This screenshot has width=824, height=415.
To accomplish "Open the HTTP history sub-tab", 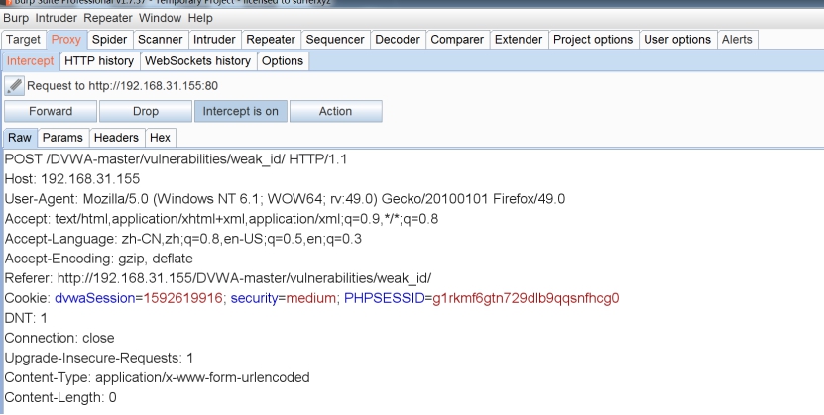I will pyautogui.click(x=99, y=60).
